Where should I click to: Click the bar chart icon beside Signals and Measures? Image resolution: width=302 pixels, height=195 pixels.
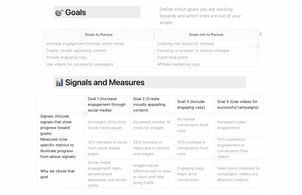59,82
